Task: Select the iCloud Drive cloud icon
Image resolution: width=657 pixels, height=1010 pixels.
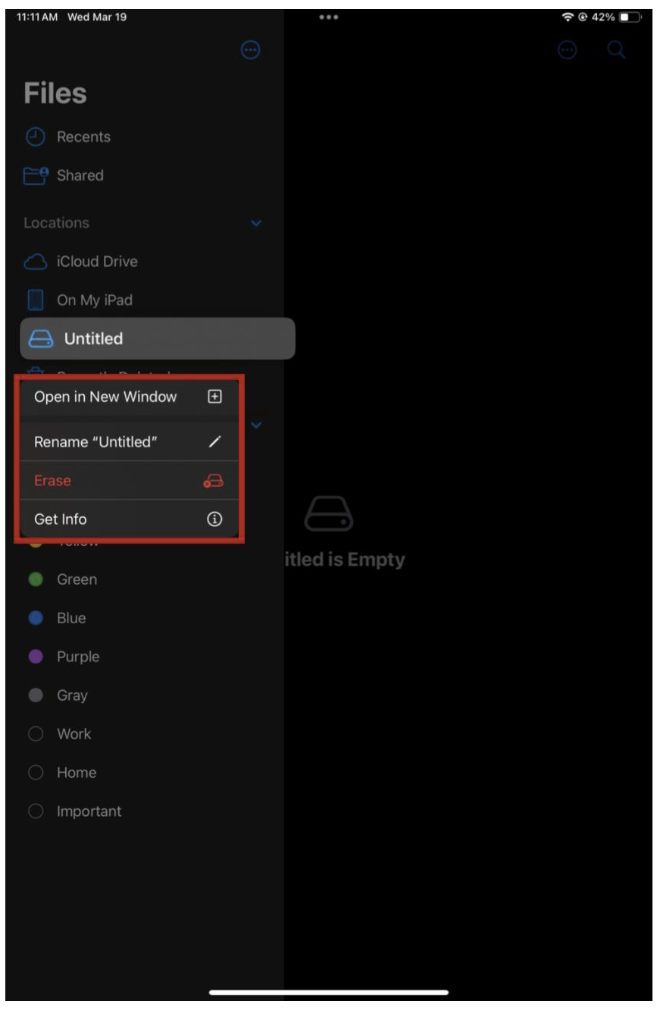Action: pyautogui.click(x=36, y=262)
